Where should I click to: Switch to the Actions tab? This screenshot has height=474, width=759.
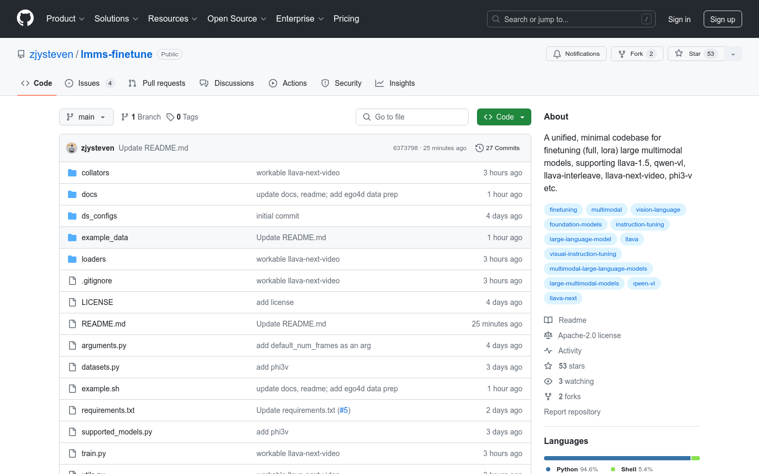288,83
